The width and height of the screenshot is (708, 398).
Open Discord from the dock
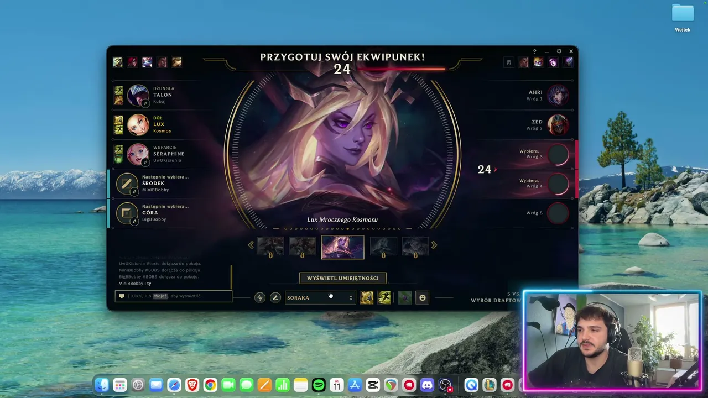coord(427,385)
